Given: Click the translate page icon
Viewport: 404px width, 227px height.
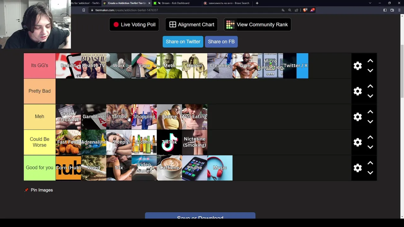Looking at the screenshot, I should point(283,10).
